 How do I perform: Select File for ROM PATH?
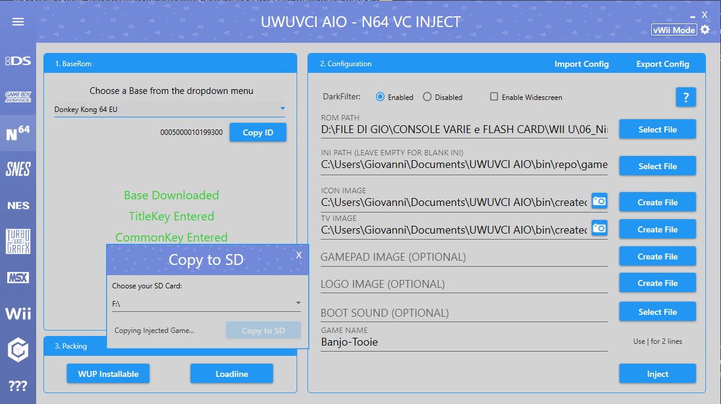pyautogui.click(x=658, y=129)
